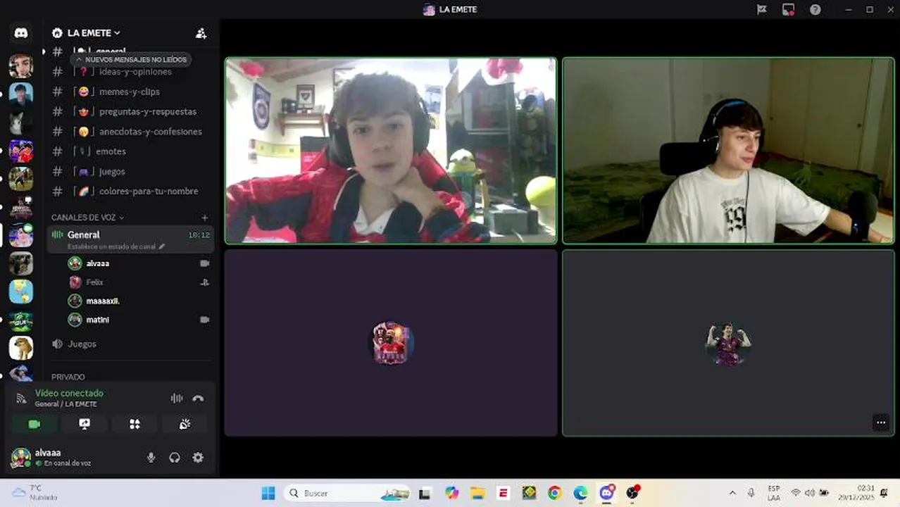Image resolution: width=900 pixels, height=507 pixels.
Task: Mute your microphone in the user panel
Action: [x=151, y=457]
